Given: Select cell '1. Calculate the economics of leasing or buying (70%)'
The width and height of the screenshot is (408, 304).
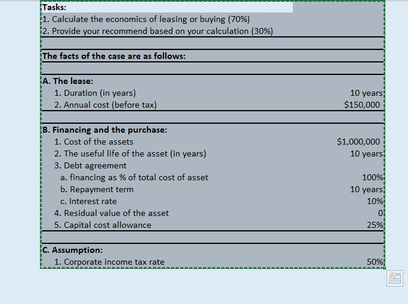Looking at the screenshot, I should [x=146, y=19].
